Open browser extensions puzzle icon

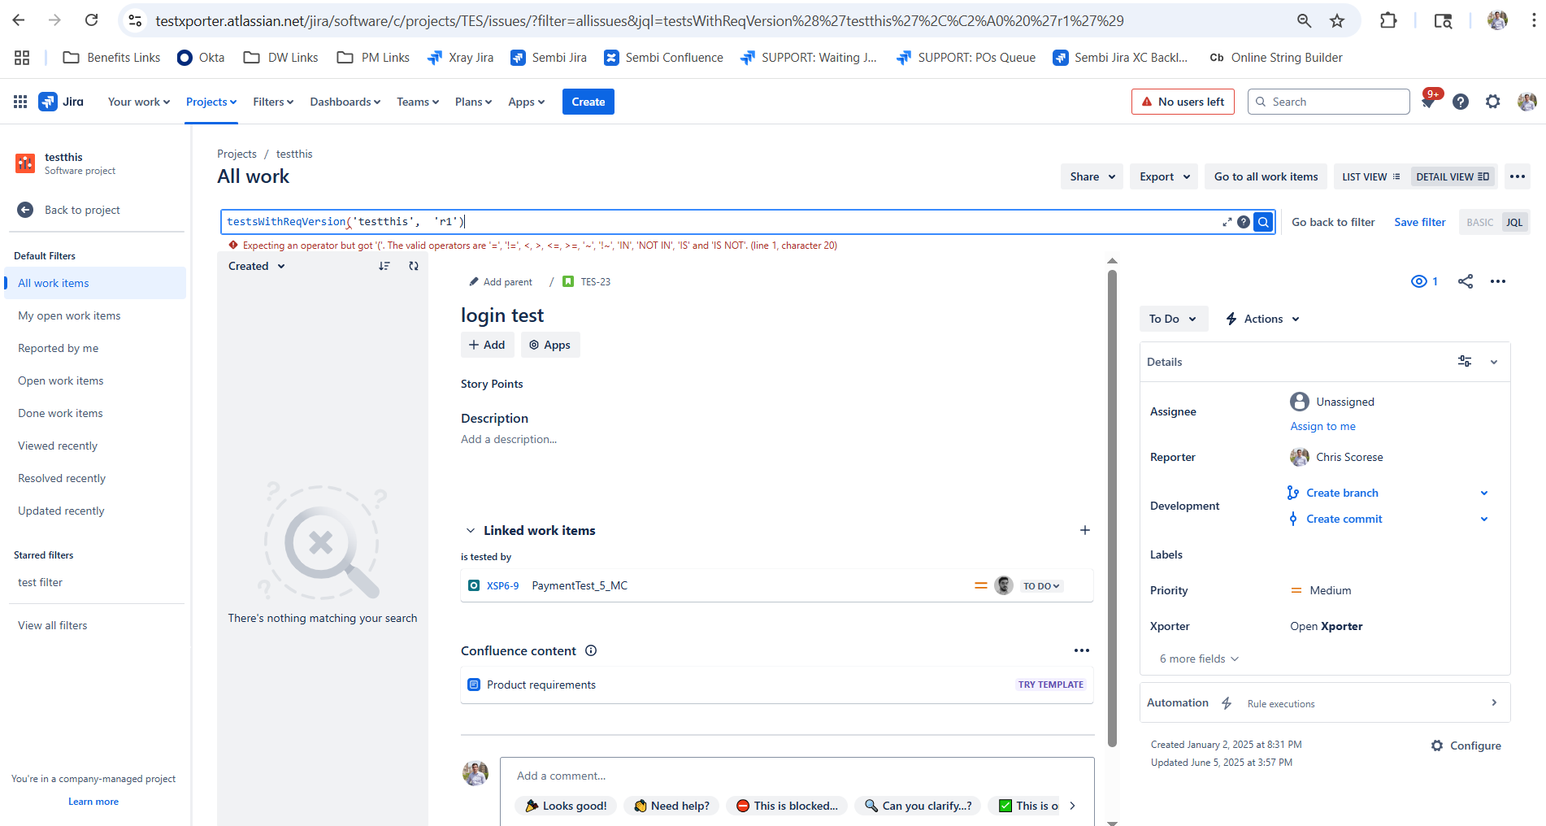1388,21
